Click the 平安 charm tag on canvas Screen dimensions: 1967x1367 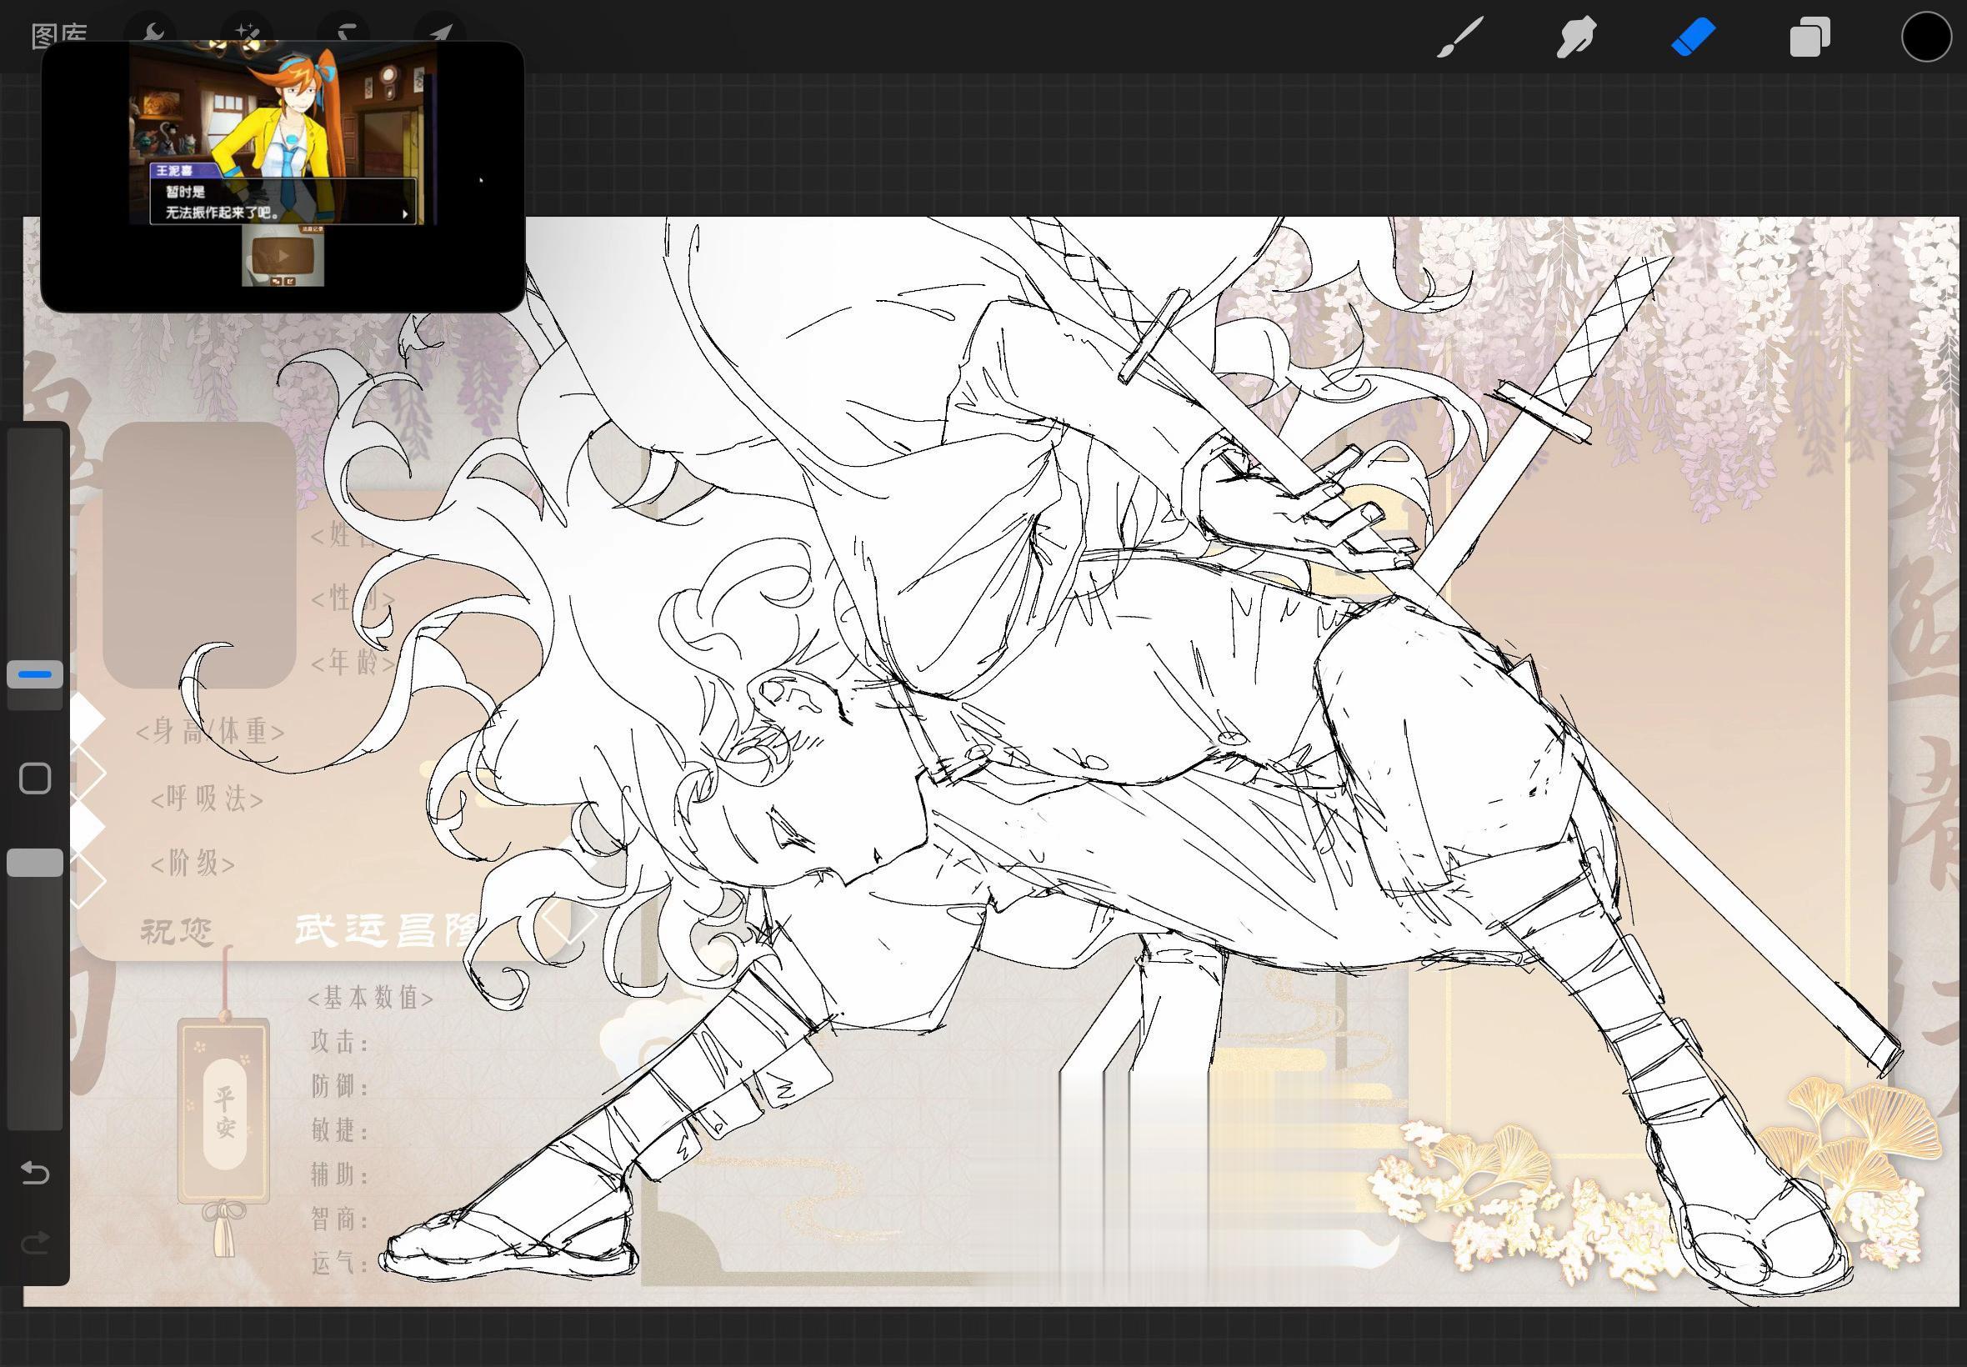pyautogui.click(x=224, y=1112)
